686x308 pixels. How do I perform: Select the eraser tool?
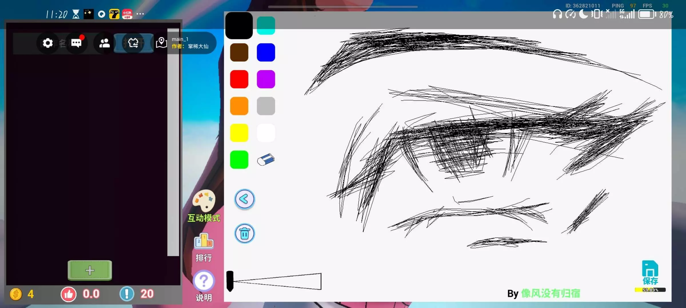click(x=266, y=160)
